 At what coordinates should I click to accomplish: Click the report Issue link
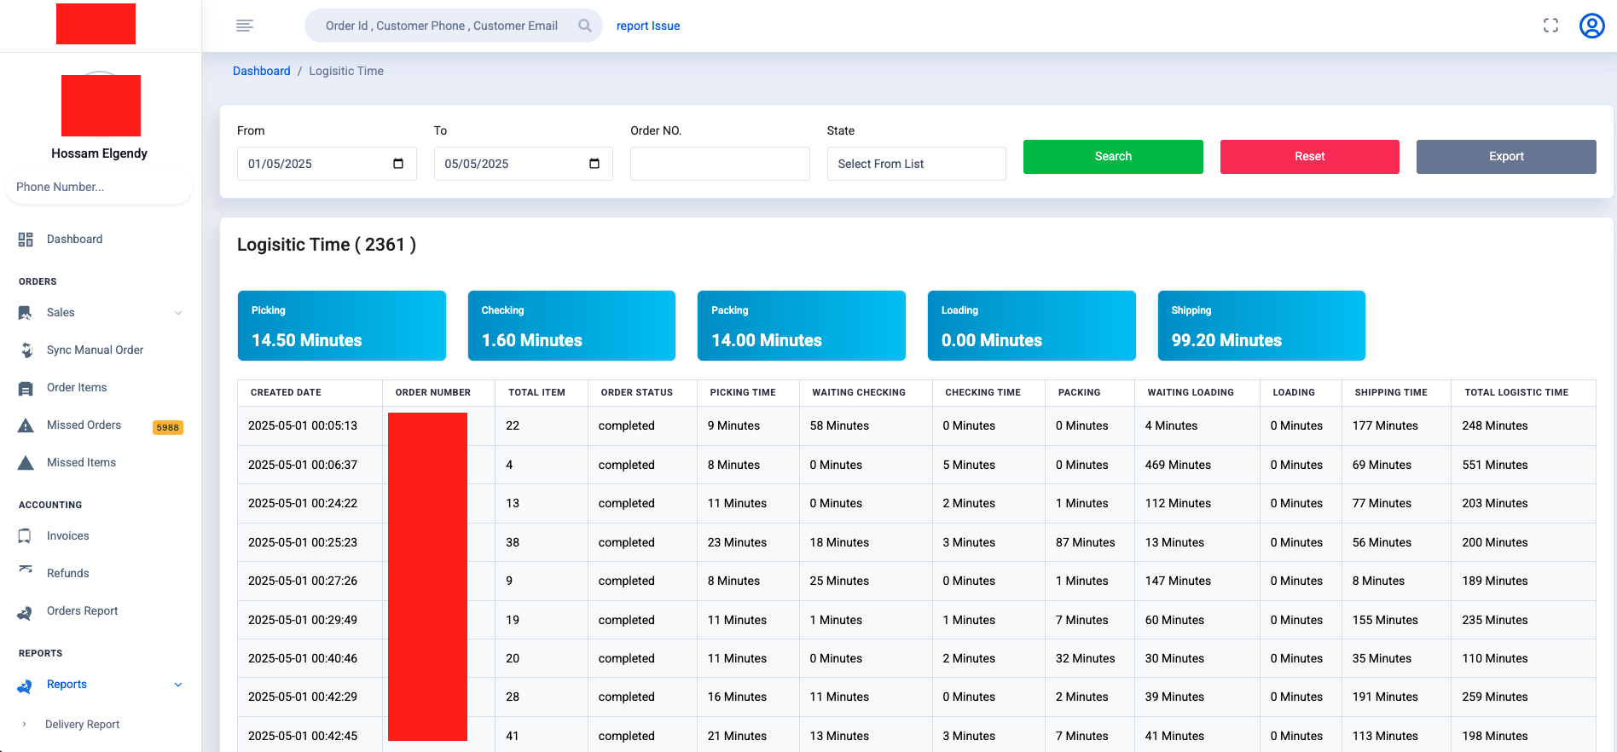[x=648, y=26]
